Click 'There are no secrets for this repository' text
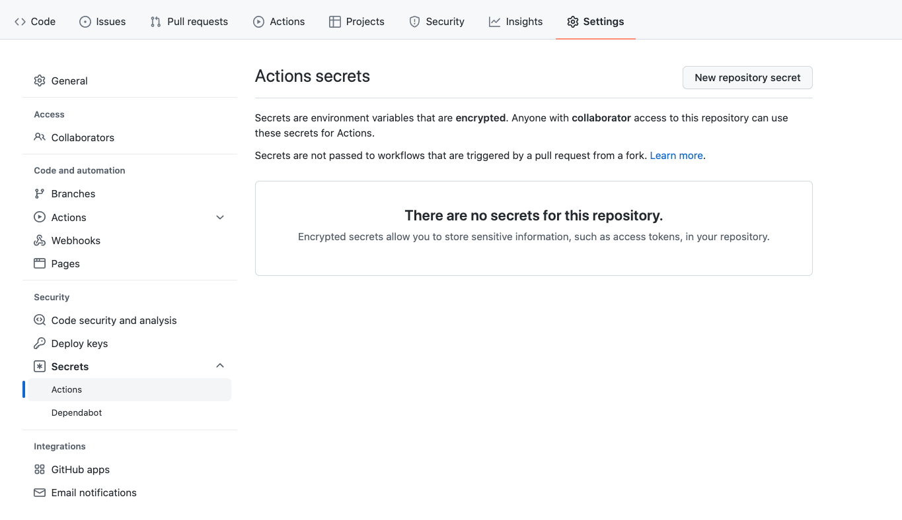The image size is (902, 520). [x=533, y=215]
